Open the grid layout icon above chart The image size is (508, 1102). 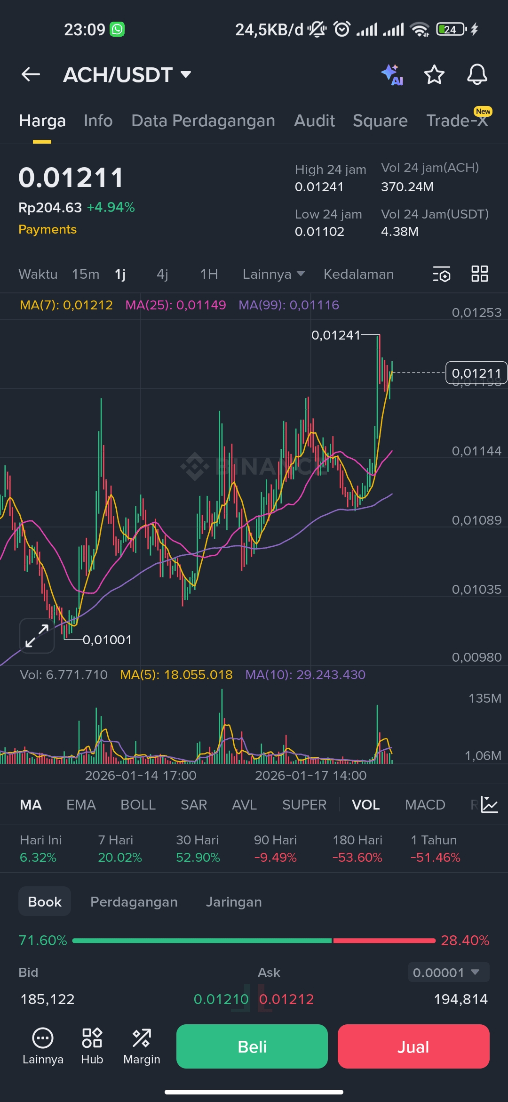[480, 274]
